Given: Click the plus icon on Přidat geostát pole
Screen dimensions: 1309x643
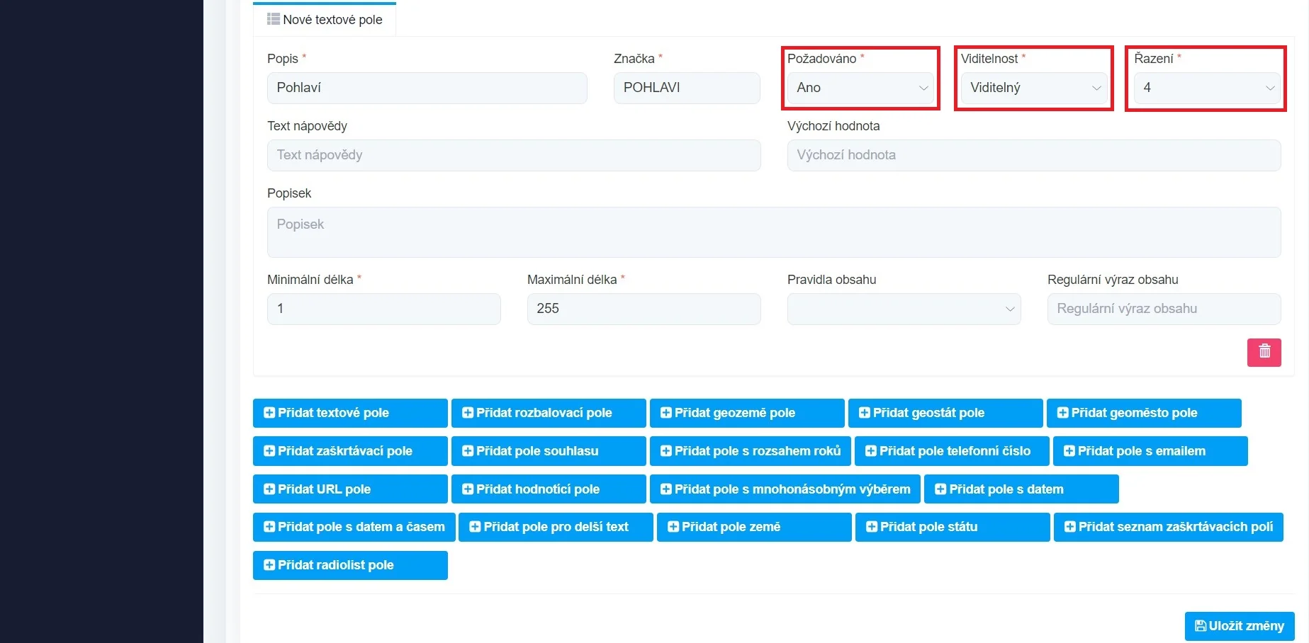Looking at the screenshot, I should [865, 413].
